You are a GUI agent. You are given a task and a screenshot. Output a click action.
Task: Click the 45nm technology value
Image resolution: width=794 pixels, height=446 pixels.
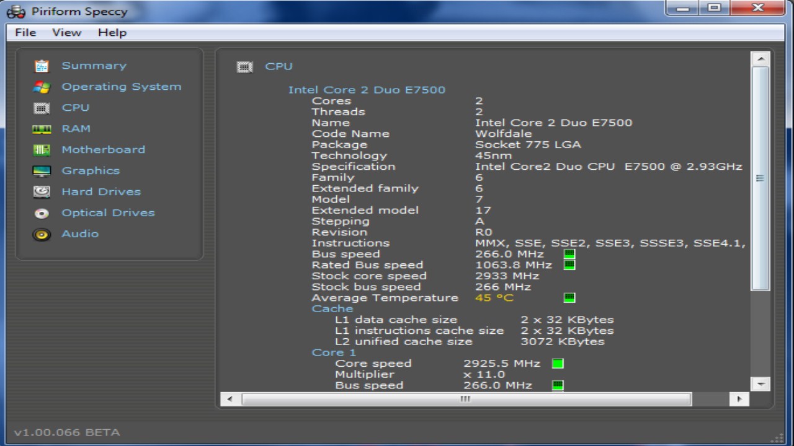[x=493, y=155]
